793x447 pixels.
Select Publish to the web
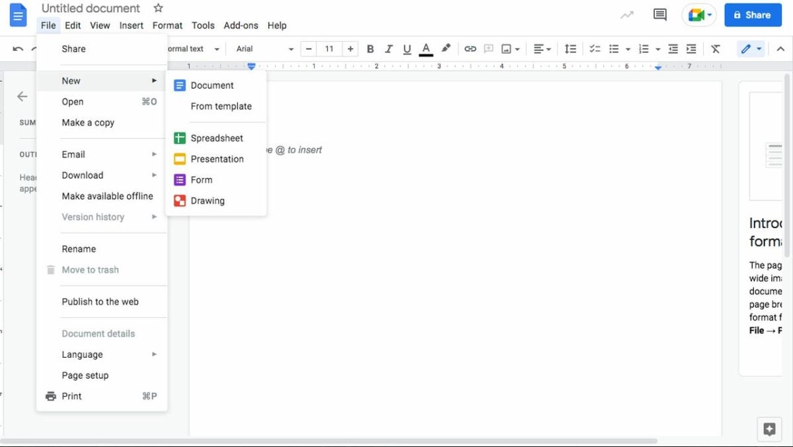102,302
